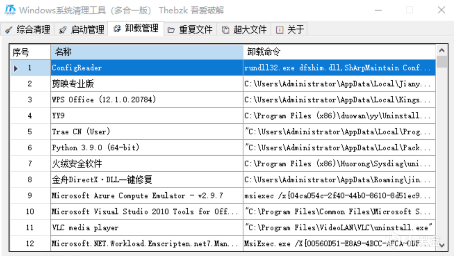Click the duowan\yy uninstall command
The width and height of the screenshot is (454, 256).
click(x=339, y=116)
